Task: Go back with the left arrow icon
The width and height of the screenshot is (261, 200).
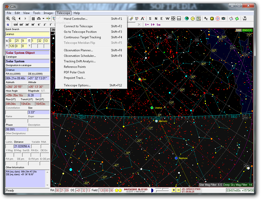Action: [20, 19]
